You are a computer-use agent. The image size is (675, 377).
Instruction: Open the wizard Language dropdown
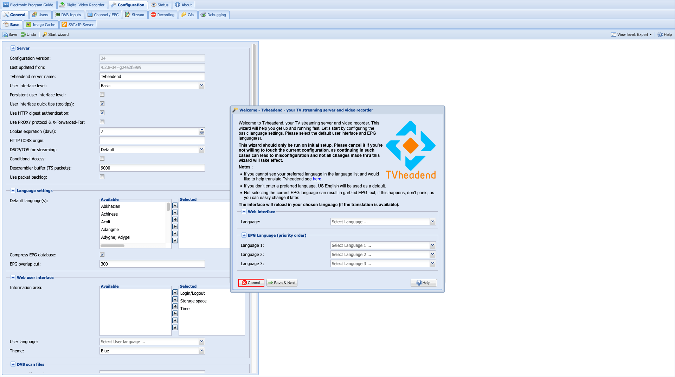(432, 222)
